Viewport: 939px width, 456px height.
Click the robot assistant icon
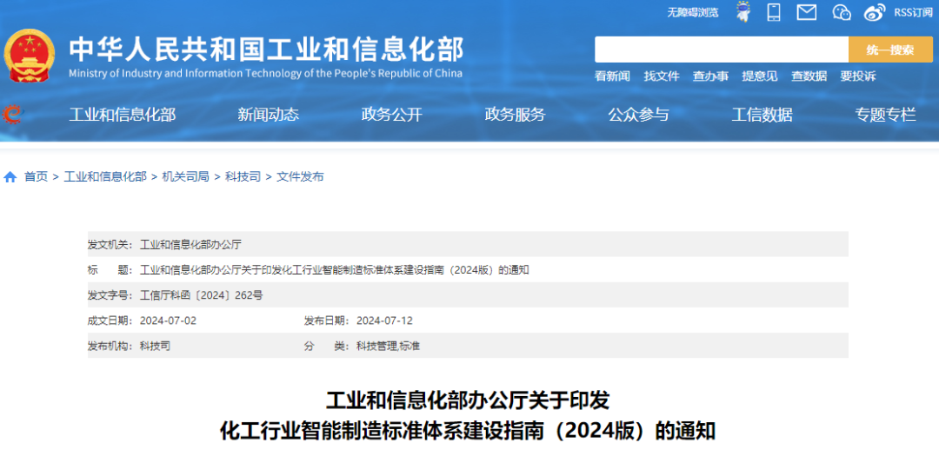coord(743,11)
